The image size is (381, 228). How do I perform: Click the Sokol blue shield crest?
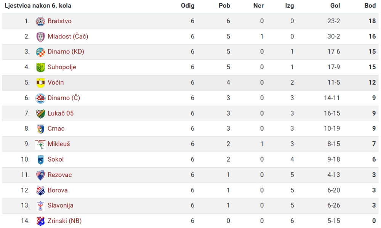(x=40, y=160)
